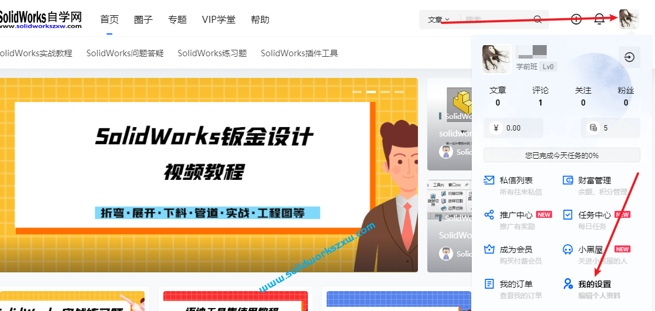Open the 评论 count stat

pos(540,96)
